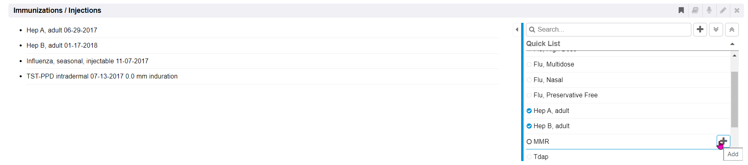Open the book reference icon
The height and width of the screenshot is (165, 748).
coord(695,10)
